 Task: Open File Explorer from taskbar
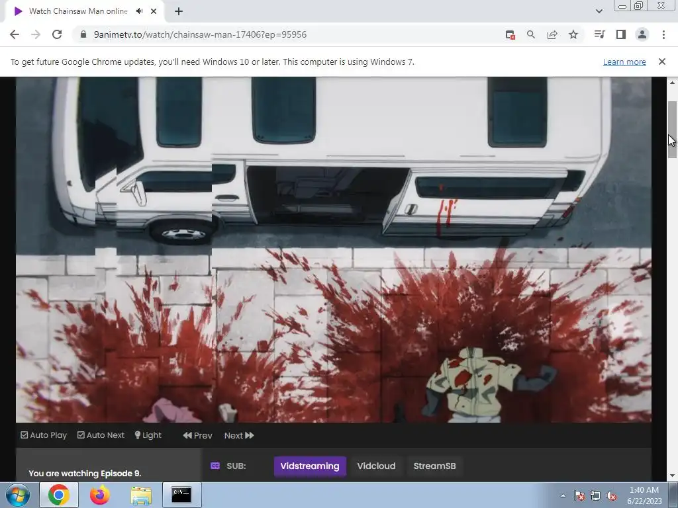[141, 495]
